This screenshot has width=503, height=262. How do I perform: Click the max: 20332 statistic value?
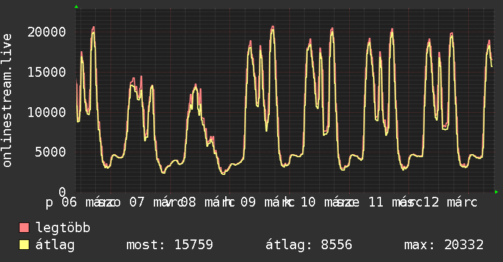tap(444, 245)
